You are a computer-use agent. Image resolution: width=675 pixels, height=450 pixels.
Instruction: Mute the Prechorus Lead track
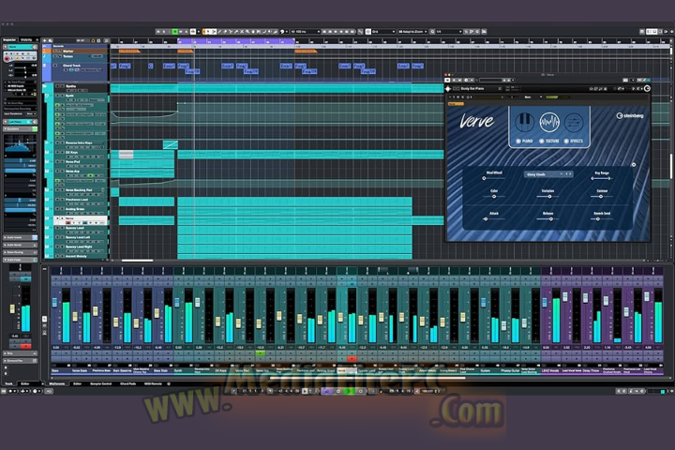point(57,200)
